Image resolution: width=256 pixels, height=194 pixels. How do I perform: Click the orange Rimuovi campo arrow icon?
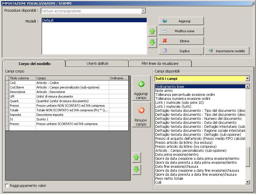click(141, 110)
